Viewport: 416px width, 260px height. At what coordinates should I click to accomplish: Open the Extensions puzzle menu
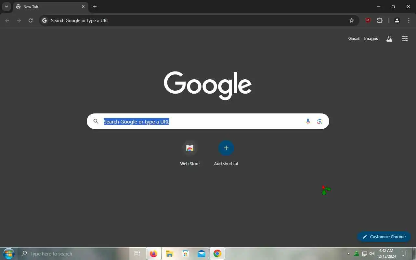(380, 20)
